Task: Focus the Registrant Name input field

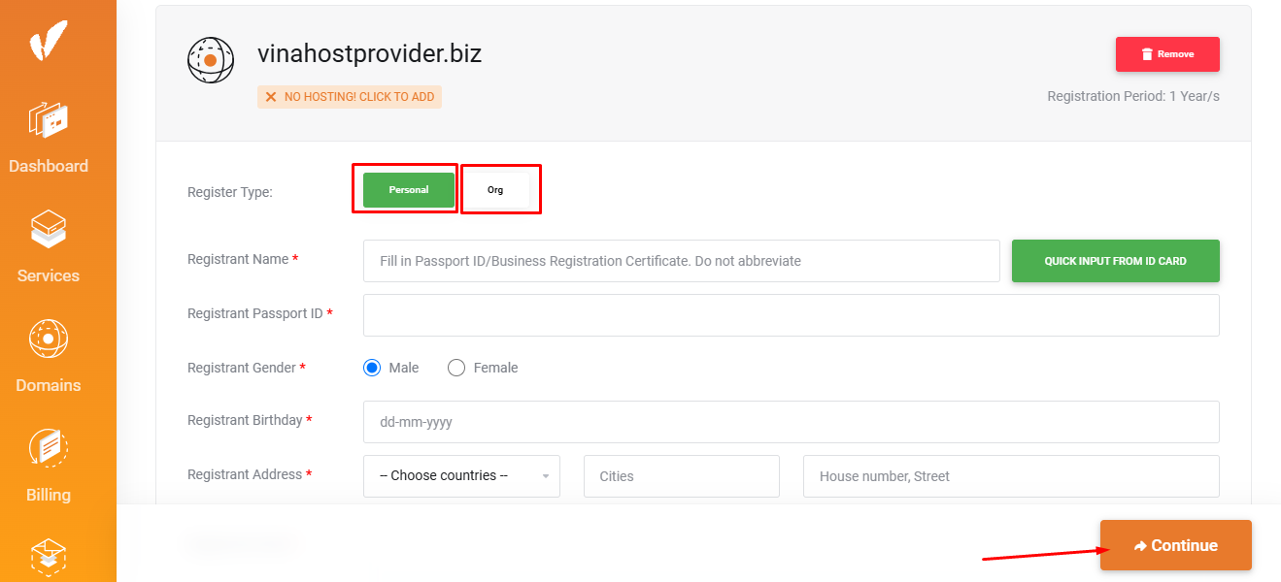Action: pyautogui.click(x=681, y=261)
